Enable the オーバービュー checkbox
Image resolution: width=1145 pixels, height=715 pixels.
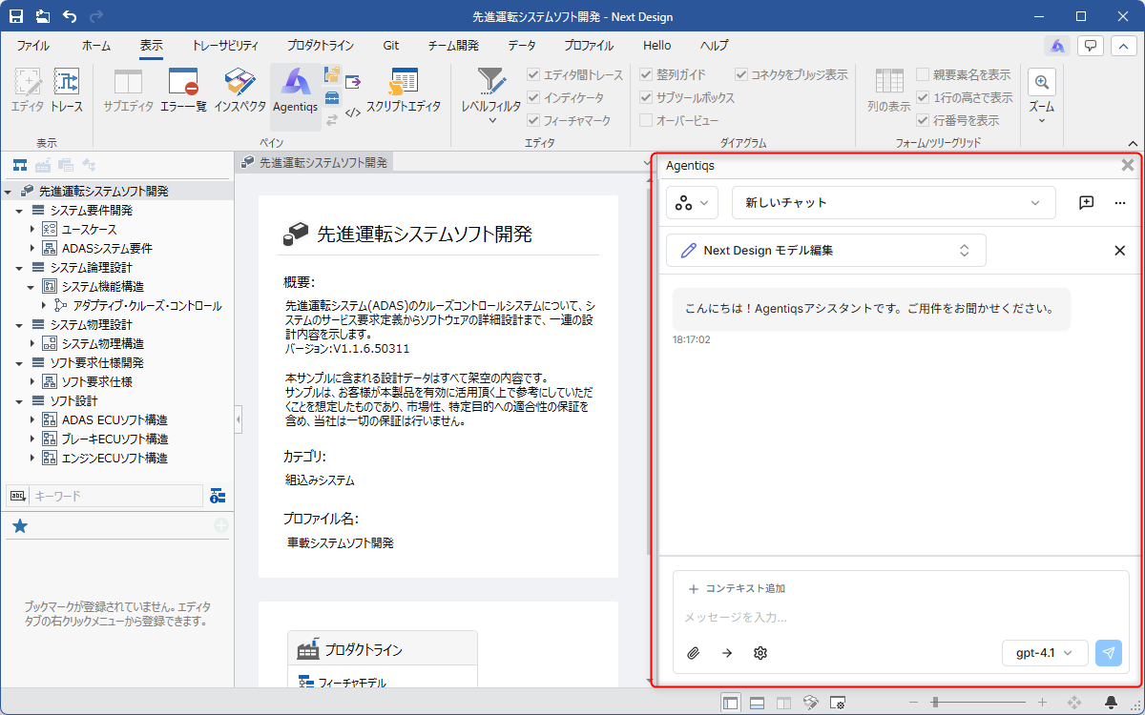647,120
